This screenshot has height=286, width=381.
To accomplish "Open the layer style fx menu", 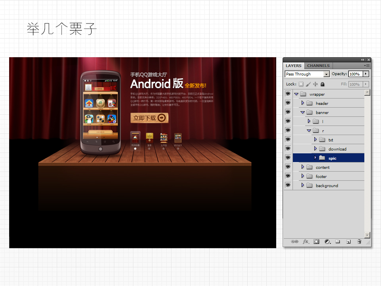I will tap(306, 242).
